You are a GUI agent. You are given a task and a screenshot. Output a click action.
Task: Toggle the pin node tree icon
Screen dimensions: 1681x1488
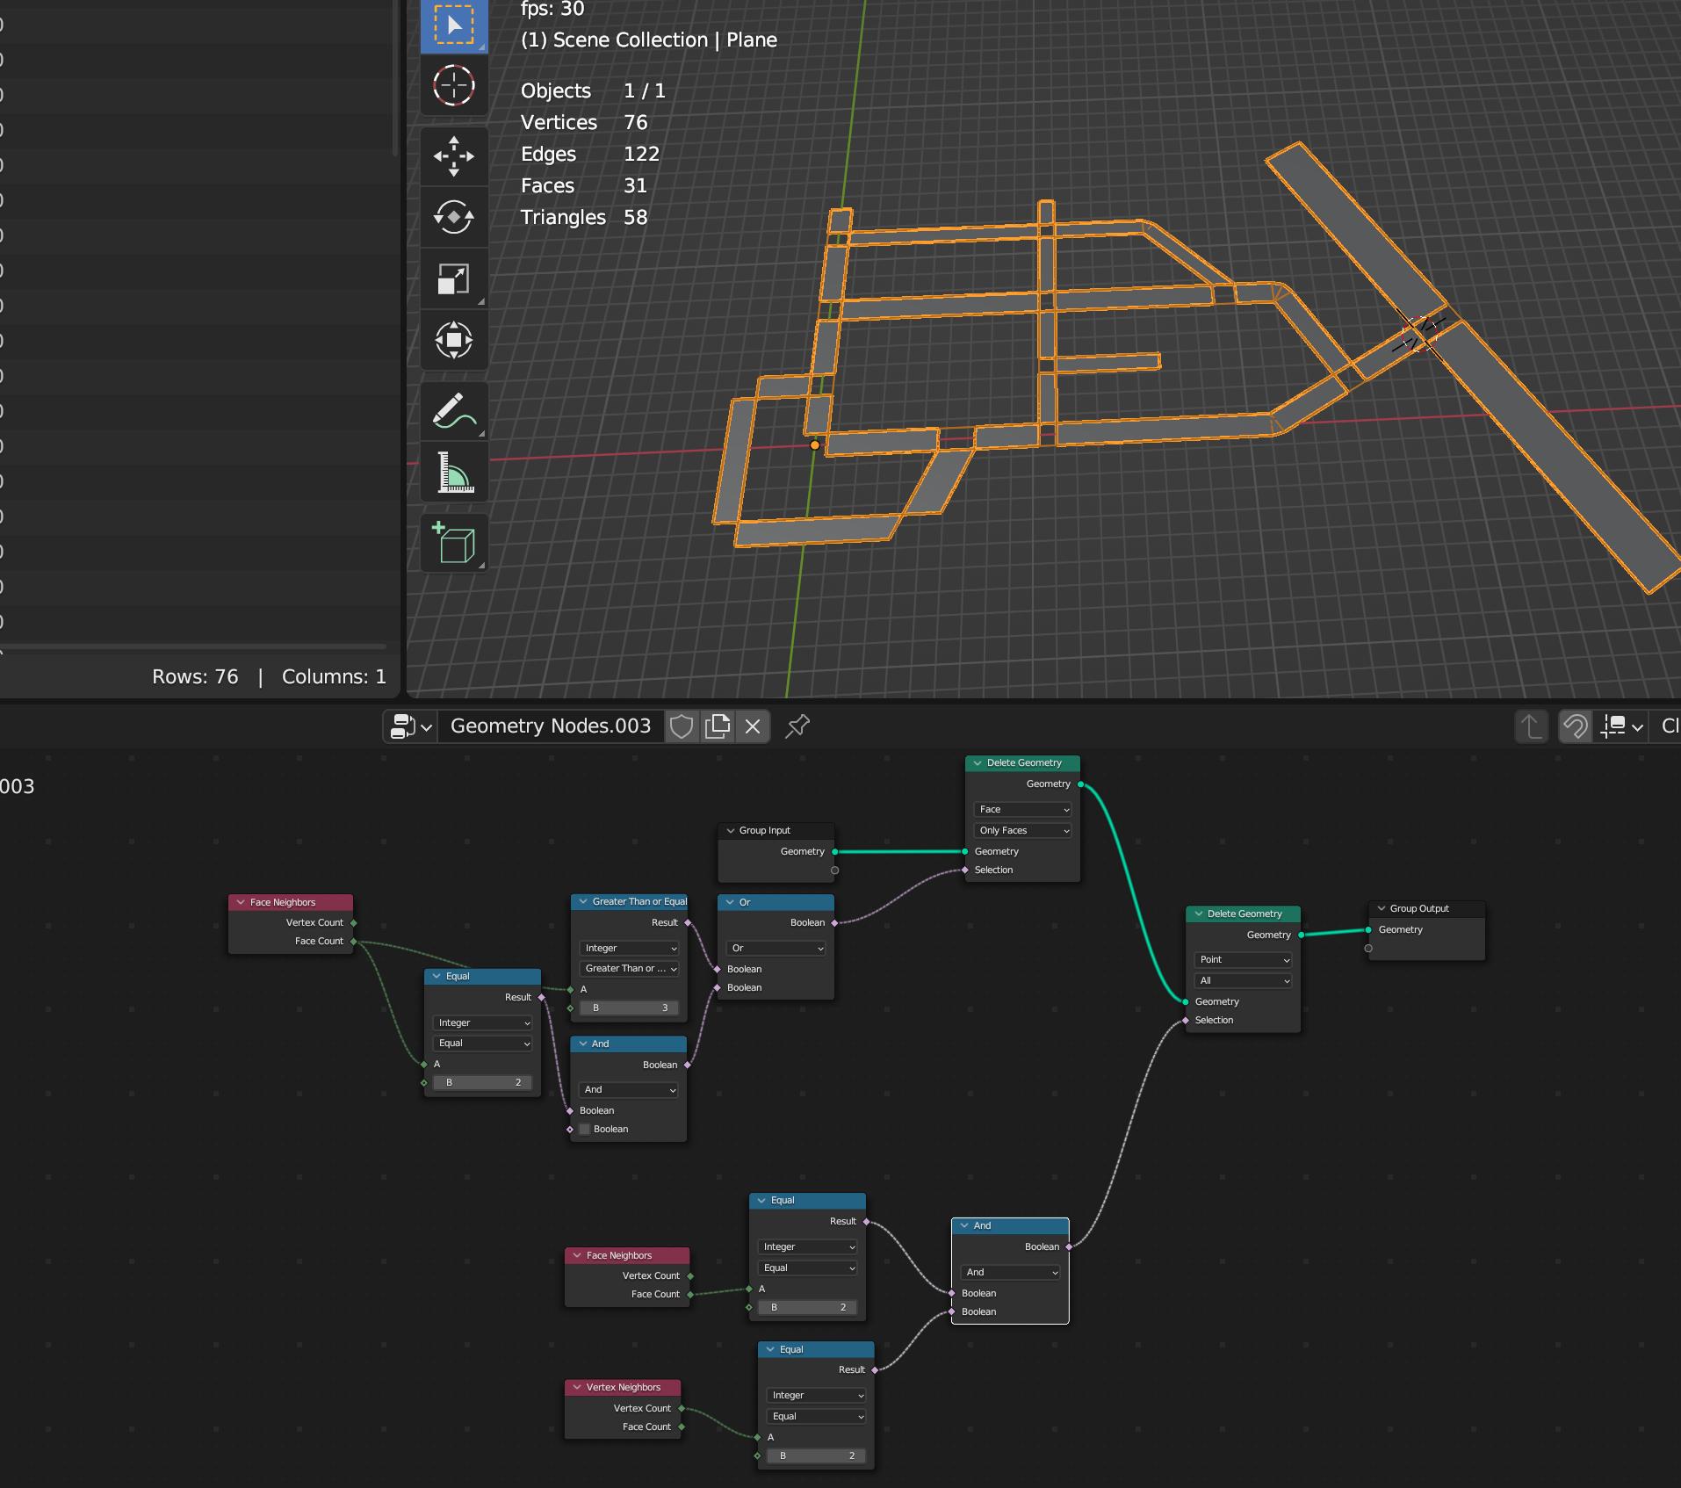(x=797, y=726)
